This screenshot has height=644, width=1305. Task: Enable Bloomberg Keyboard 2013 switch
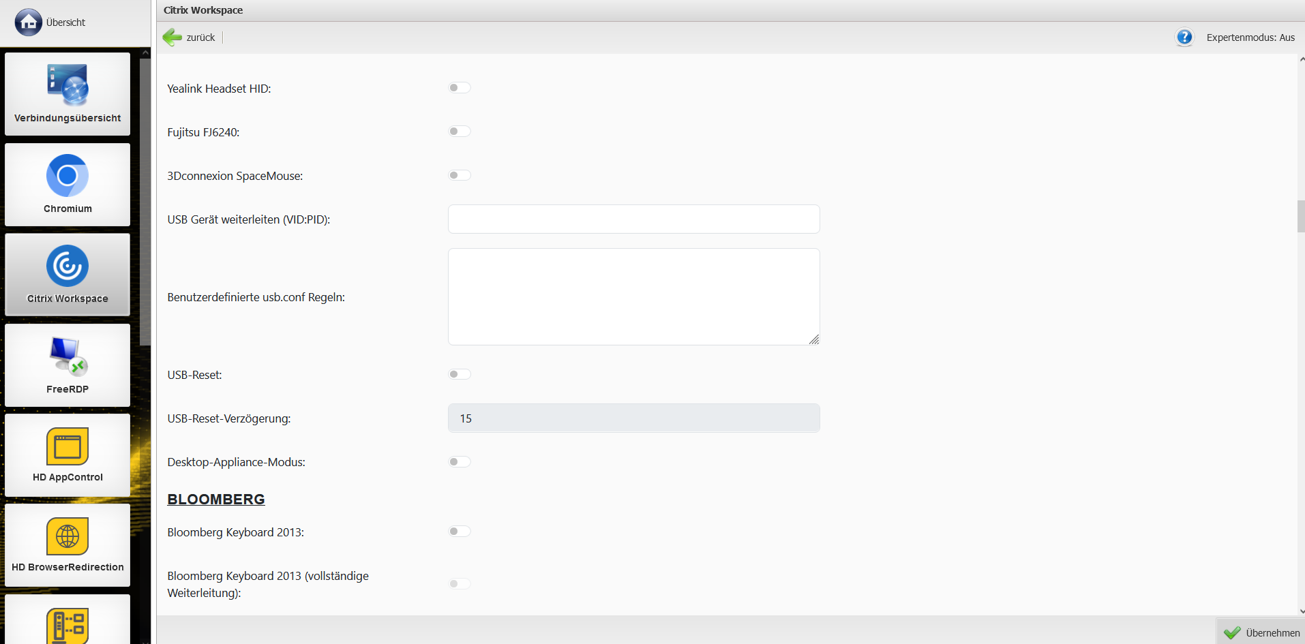(460, 532)
